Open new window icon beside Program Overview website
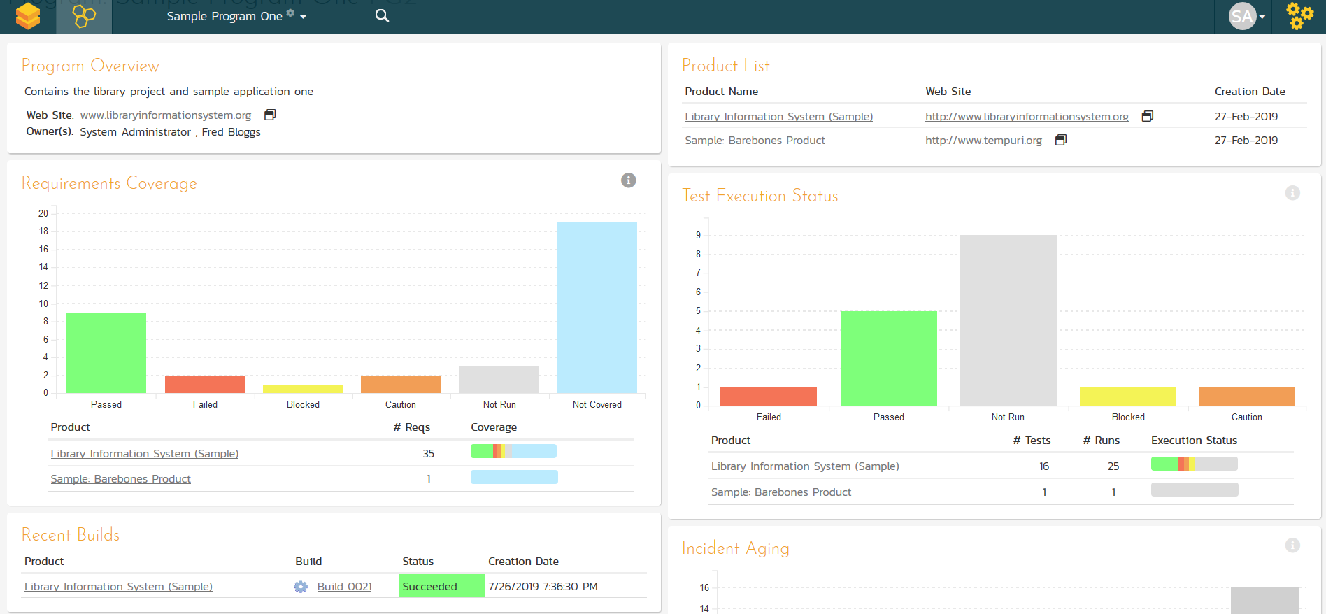The width and height of the screenshot is (1326, 614). pos(270,115)
